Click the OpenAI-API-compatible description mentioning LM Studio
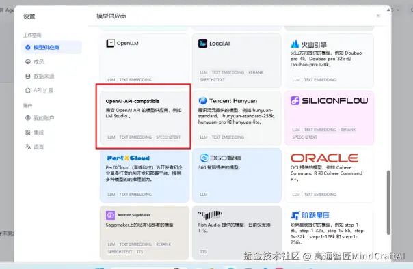Image resolution: width=413 pixels, height=269 pixels. click(x=144, y=113)
